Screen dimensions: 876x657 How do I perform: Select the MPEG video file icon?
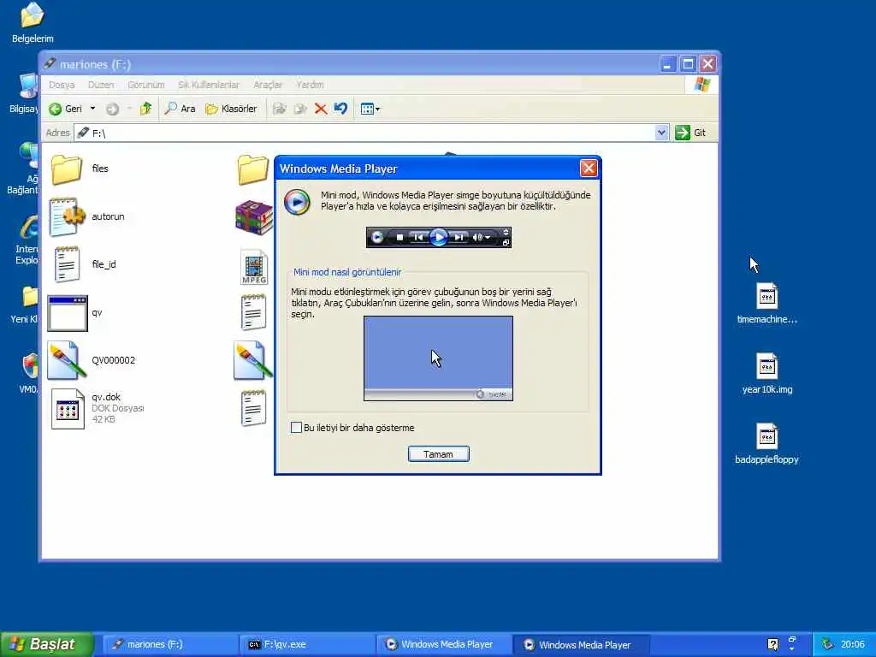pos(254,267)
